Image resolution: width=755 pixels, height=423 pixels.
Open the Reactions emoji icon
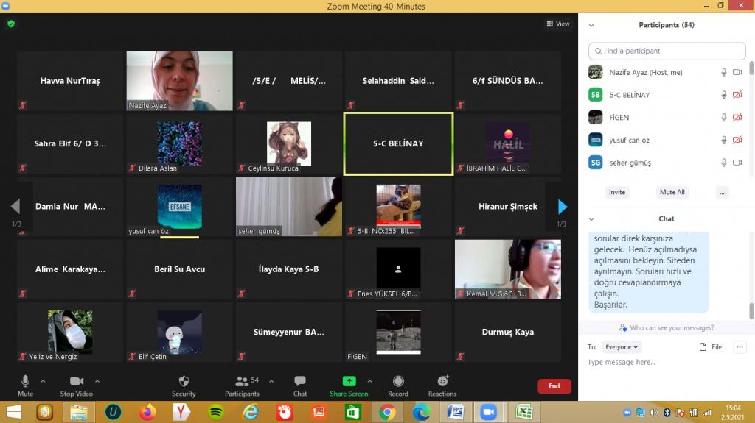(x=442, y=381)
